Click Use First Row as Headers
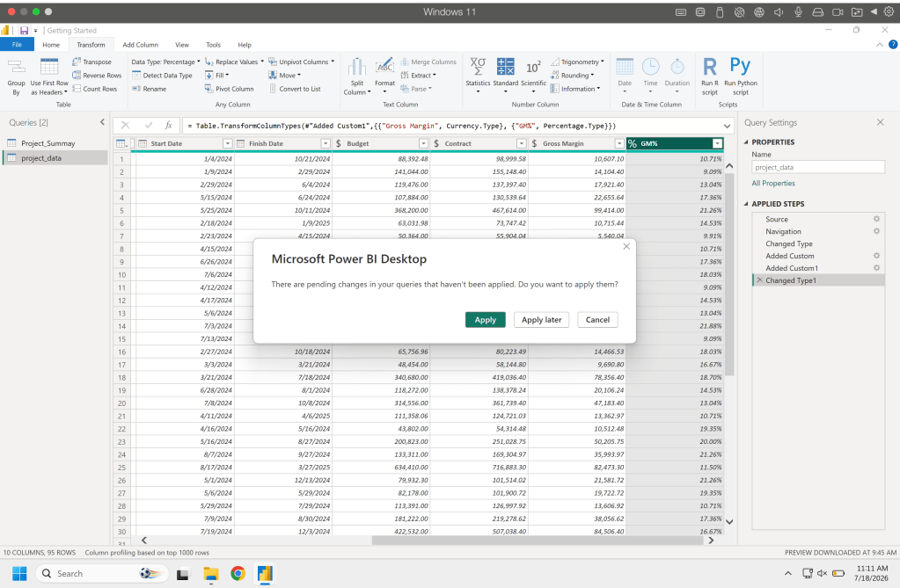Viewport: 900px width, 588px height. pyautogui.click(x=48, y=77)
